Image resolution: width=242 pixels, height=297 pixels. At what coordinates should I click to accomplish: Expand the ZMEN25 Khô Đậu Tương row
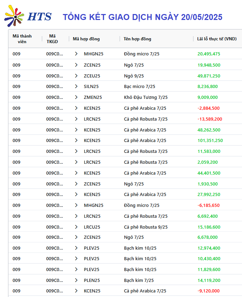76,97
